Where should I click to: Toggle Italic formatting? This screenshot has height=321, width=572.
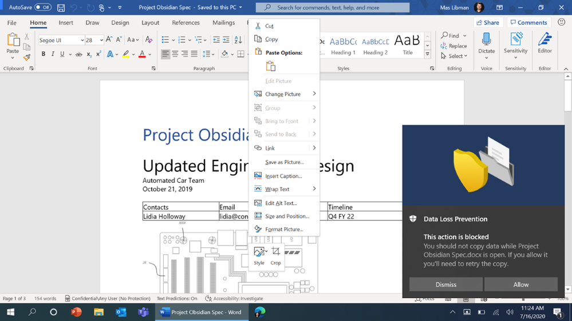coord(53,54)
